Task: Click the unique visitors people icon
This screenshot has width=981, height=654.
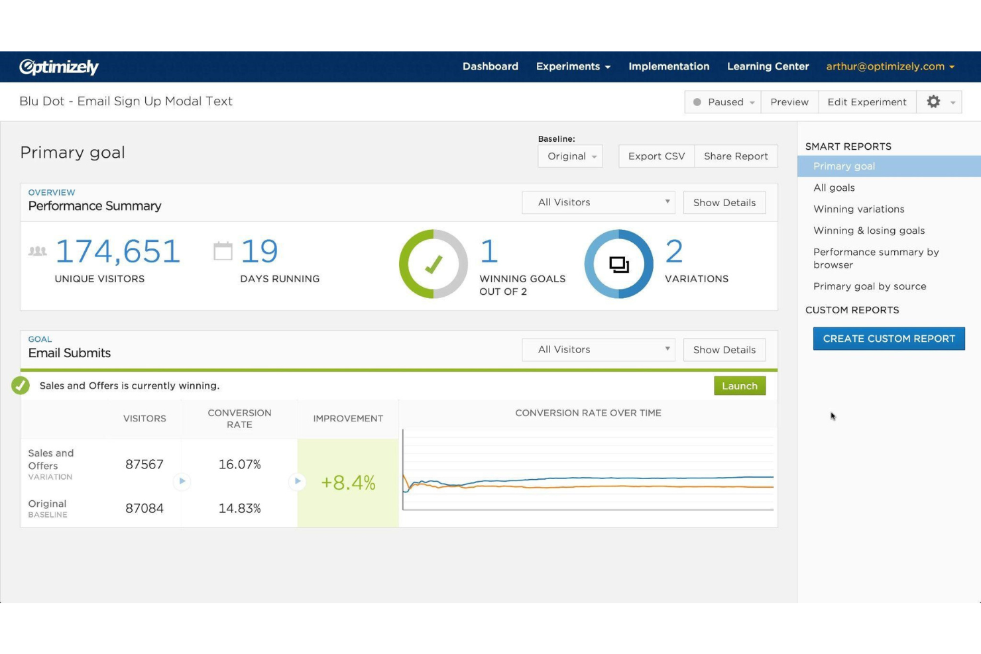Action: 37,251
